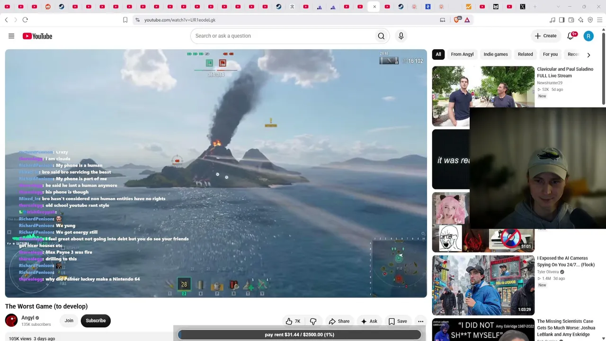The image size is (606, 341).
Task: Click the pay rent progress bar
Action: click(x=299, y=335)
